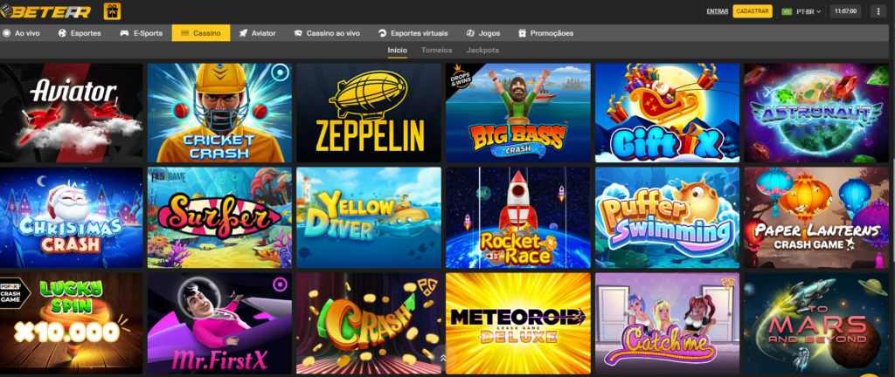This screenshot has height=377, width=895.
Task: Open the Rocket Race game
Action: pos(518,217)
